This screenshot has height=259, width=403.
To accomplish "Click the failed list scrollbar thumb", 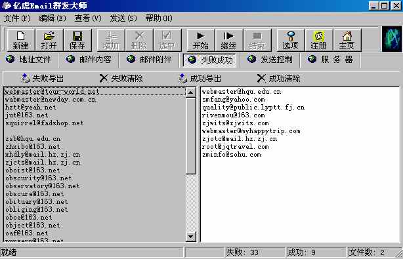I will tap(191, 136).
